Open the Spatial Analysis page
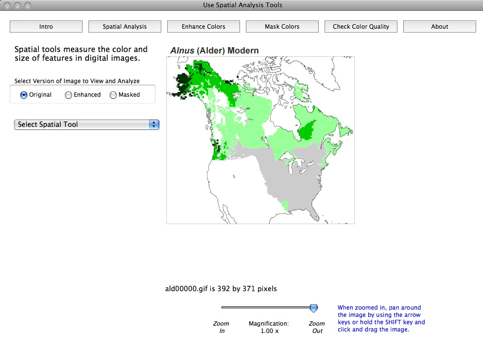Screen dimensions: 483x349 [124, 26]
